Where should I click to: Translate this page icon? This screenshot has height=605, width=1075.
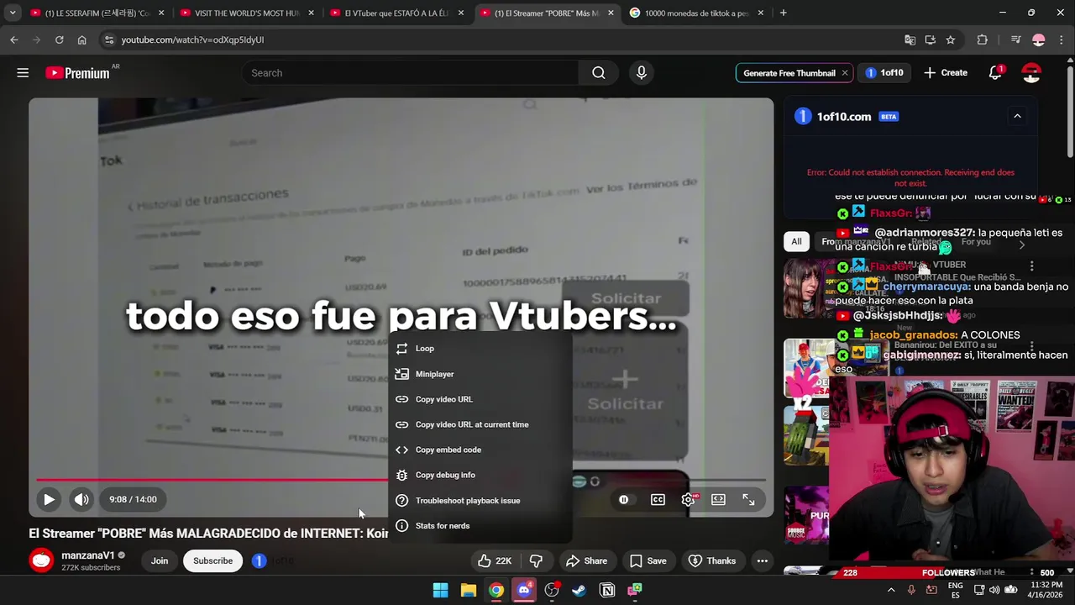(x=910, y=39)
